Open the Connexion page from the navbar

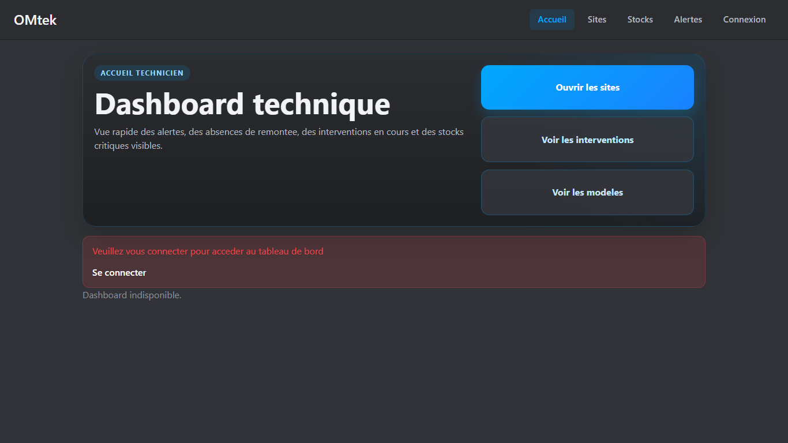[x=744, y=20]
